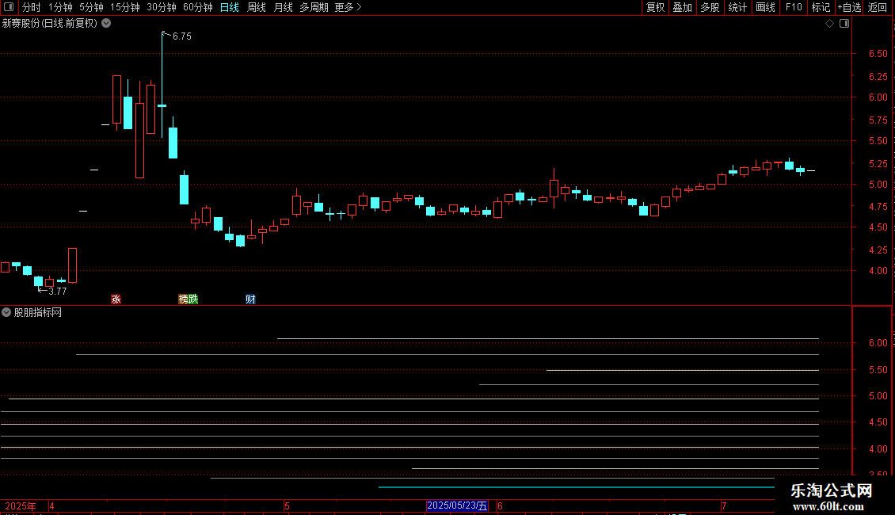Viewport: 895px width, 515px height.
Task: Click the panel layout icon at top-left
Action: click(9, 7)
